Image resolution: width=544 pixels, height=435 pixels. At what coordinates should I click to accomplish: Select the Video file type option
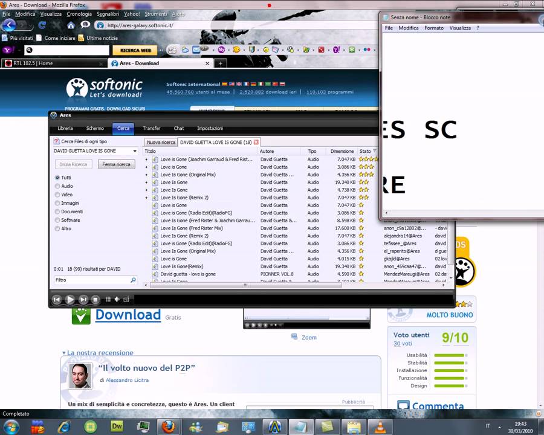point(57,195)
